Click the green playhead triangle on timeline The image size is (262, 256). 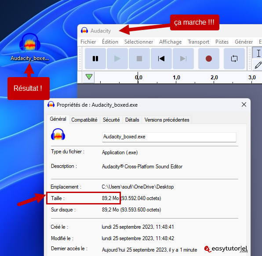pyautogui.click(x=89, y=77)
